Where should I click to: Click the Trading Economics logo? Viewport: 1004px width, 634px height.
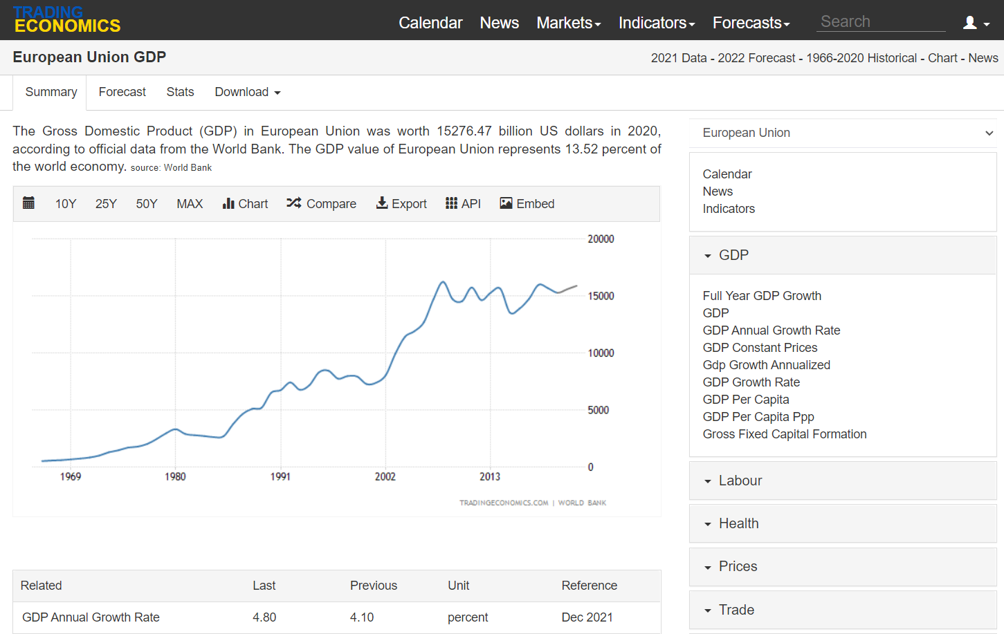pyautogui.click(x=67, y=20)
